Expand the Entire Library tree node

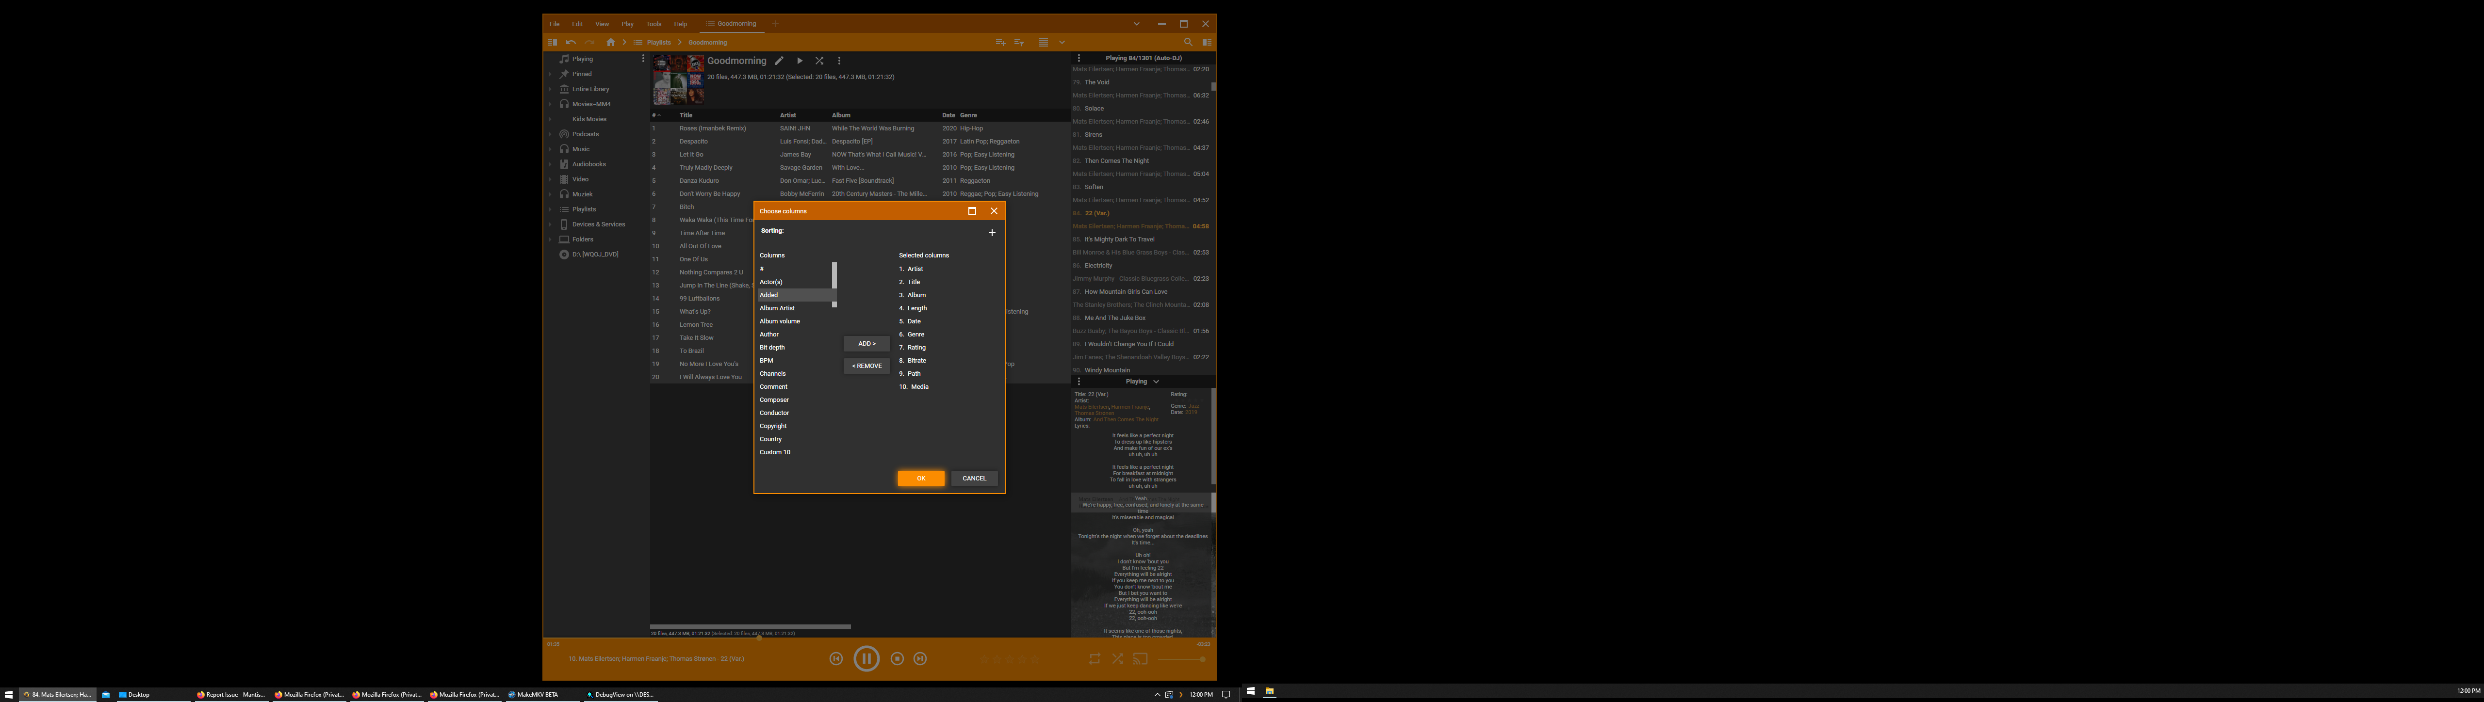pos(551,89)
